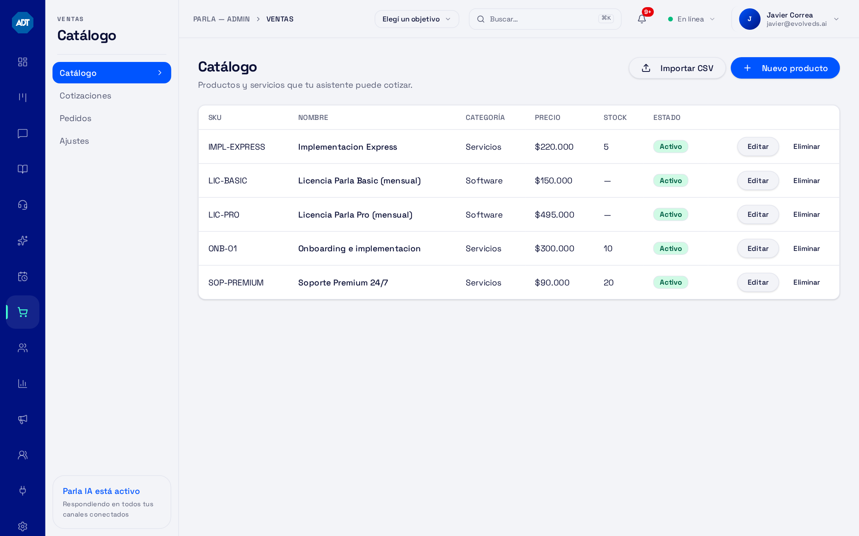Image resolution: width=859 pixels, height=536 pixels.
Task: Click the NOMBRE column header
Action: point(313,118)
